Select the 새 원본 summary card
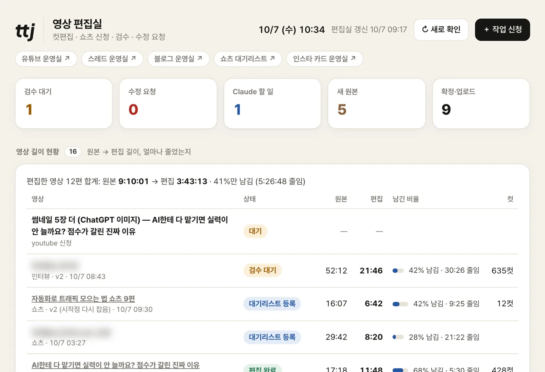This screenshot has height=372, width=545. [x=377, y=103]
